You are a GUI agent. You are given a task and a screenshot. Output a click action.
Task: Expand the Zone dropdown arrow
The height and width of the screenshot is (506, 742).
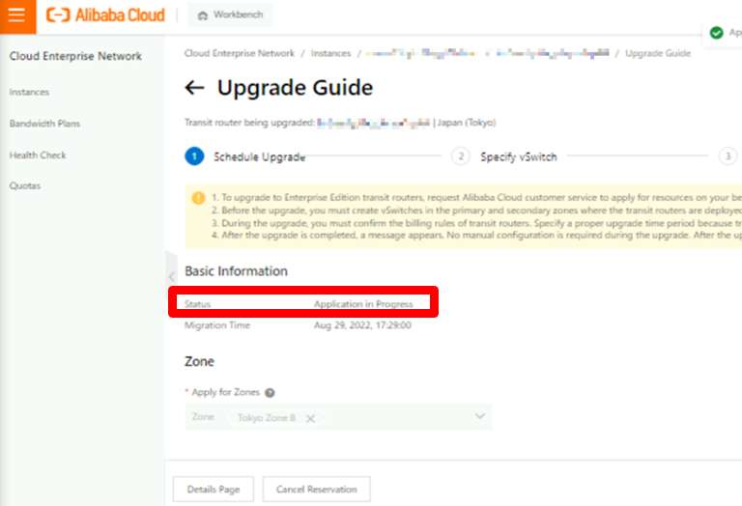tap(480, 416)
